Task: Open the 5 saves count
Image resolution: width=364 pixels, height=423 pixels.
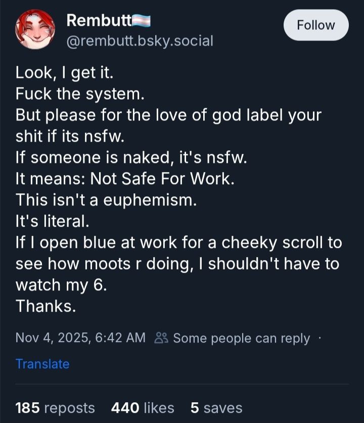Action: [x=216, y=408]
